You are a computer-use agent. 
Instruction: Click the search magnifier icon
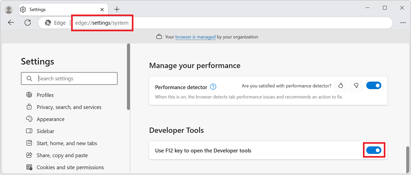(x=29, y=79)
